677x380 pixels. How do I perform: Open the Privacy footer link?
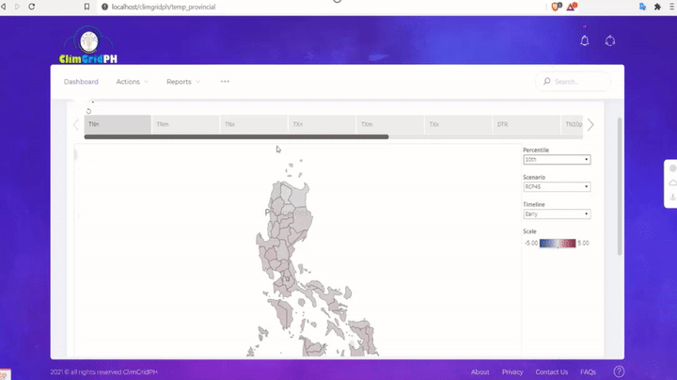[512, 372]
